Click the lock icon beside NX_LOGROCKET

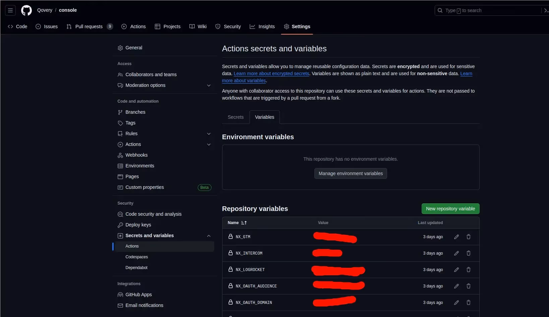tap(231, 269)
